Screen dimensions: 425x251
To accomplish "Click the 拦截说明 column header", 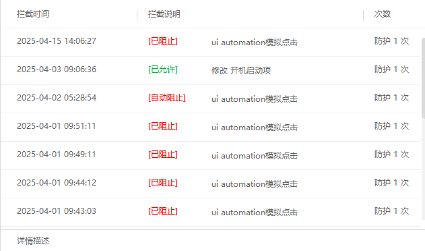I will (x=164, y=14).
